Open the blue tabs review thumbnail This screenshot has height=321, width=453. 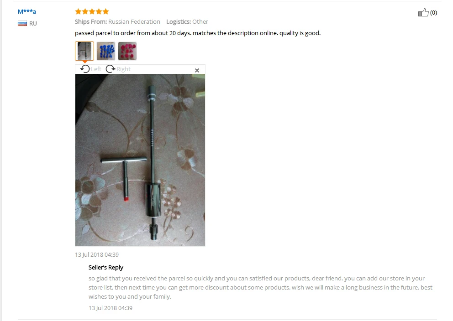[x=106, y=51]
